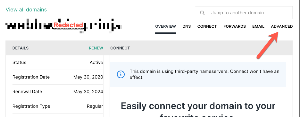Click the redacted domain name title
The width and height of the screenshot is (300, 117).
64,26
